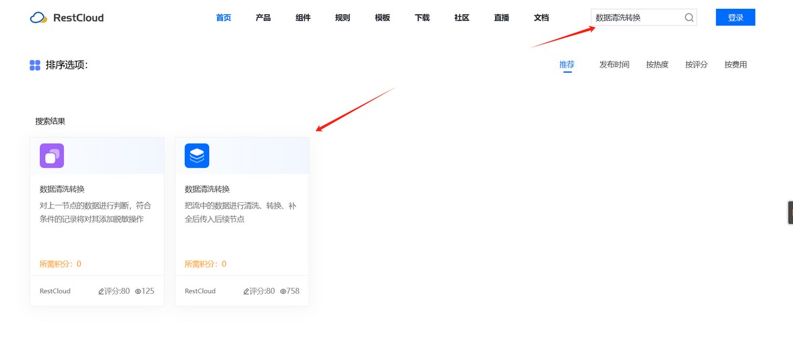The height and width of the screenshot is (364, 793).
Task: Click the RestCloud cloud logo icon
Action: point(38,18)
